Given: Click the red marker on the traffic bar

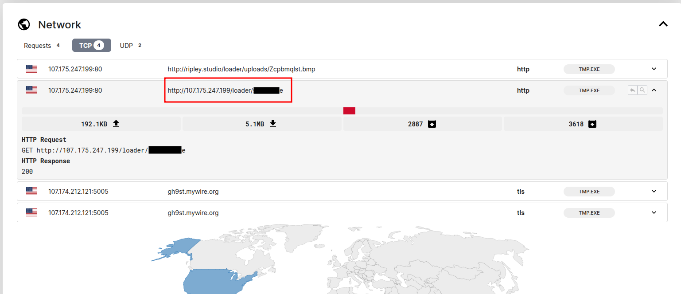Looking at the screenshot, I should (349, 111).
